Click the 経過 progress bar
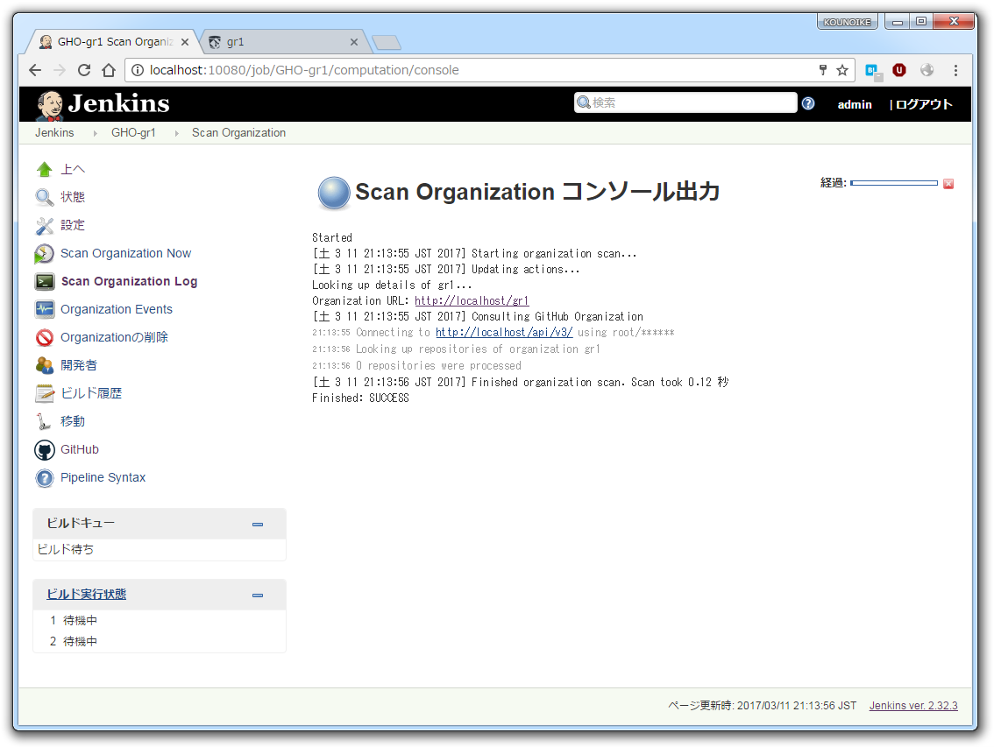Viewport: 994px width, 747px height. pyautogui.click(x=894, y=183)
